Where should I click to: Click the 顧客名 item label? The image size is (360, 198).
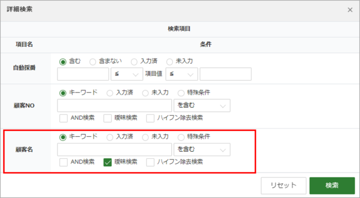[x=24, y=150]
